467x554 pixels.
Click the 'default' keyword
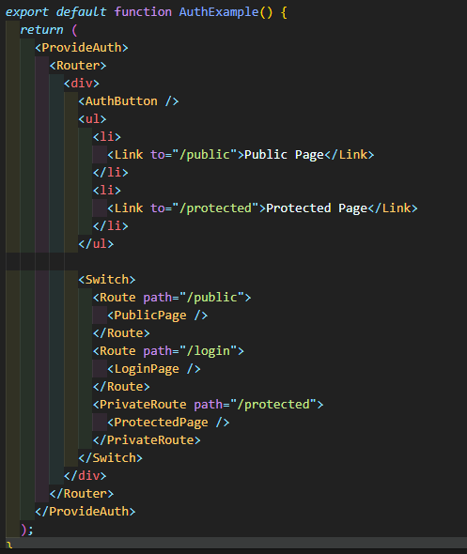coord(81,12)
